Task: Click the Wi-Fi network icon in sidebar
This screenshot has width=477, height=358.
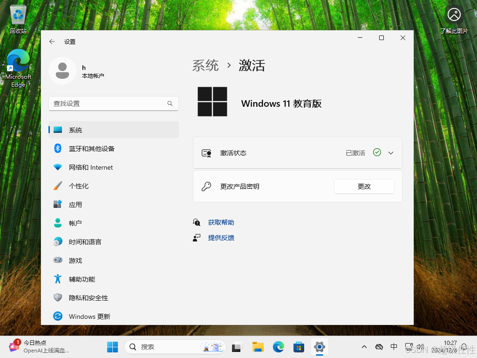Action: pyautogui.click(x=58, y=167)
